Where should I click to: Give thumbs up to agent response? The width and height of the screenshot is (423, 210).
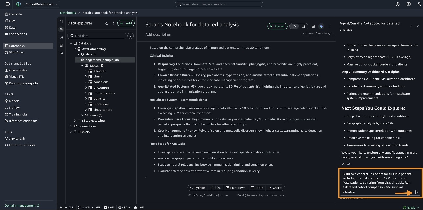pyautogui.click(x=343, y=164)
